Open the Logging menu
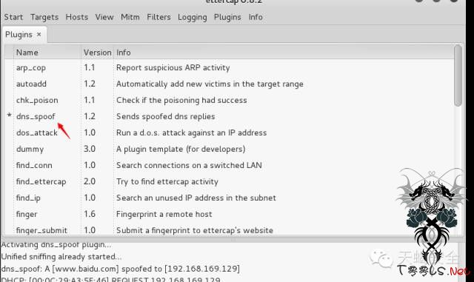The image size is (474, 282). tap(193, 18)
